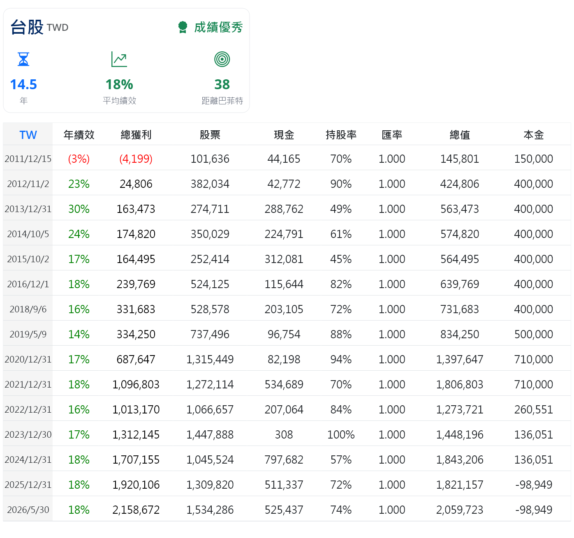Viewport: 574px width, 538px height.
Task: Select the 台股 TWD card title
Action: pos(39,27)
